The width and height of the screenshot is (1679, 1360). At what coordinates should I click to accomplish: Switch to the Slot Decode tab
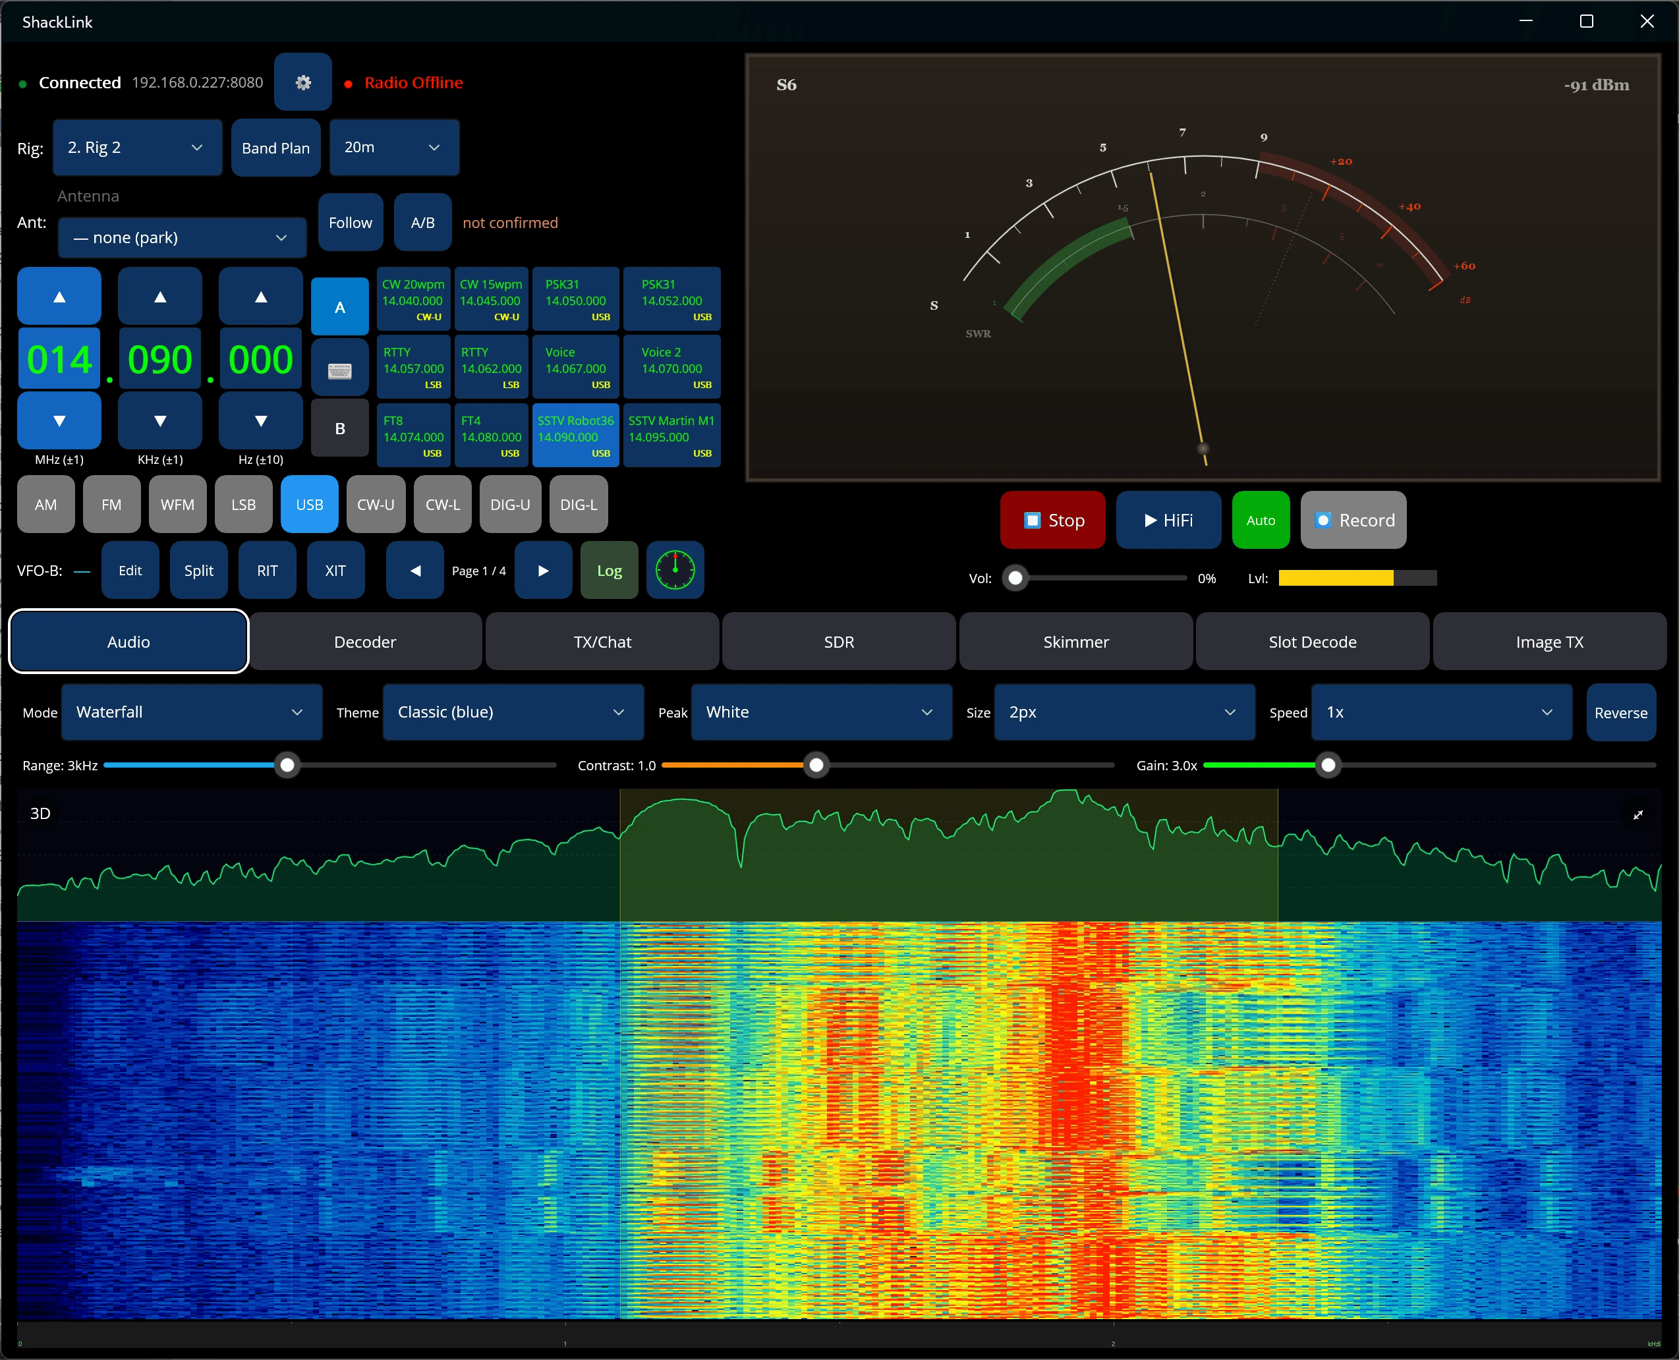pyautogui.click(x=1313, y=642)
